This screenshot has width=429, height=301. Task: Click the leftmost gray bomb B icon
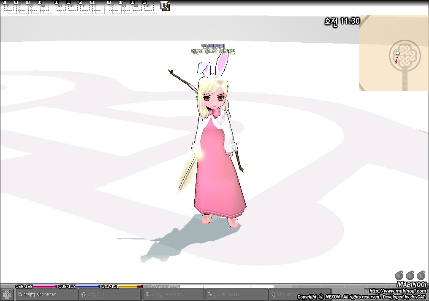click(399, 275)
